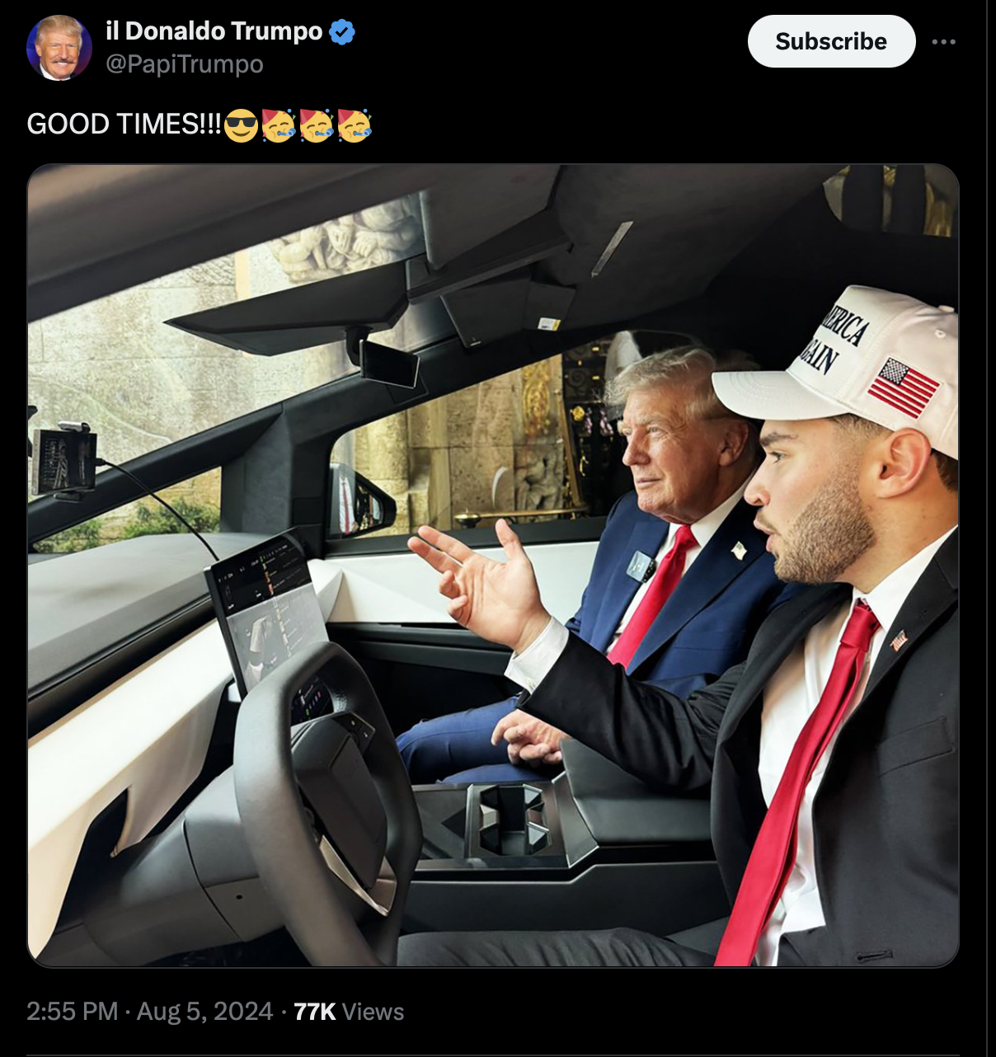Click the 2:55 PM timestamp
The height and width of the screenshot is (1057, 996).
(x=73, y=1012)
